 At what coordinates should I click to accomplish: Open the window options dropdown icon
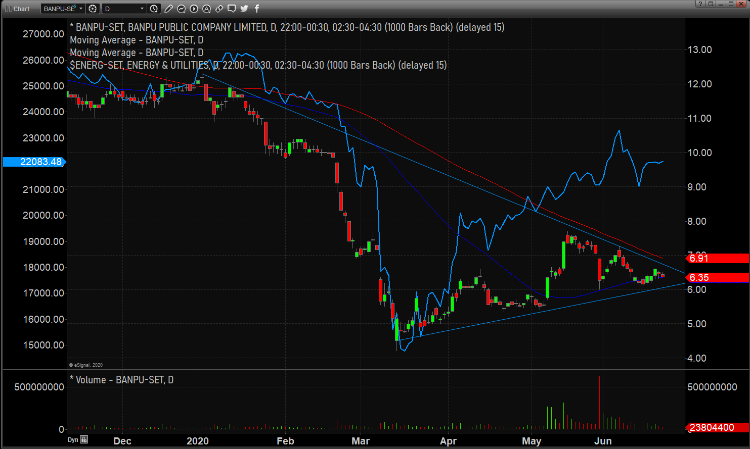711,4
